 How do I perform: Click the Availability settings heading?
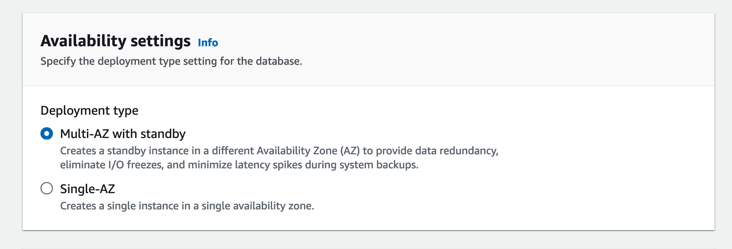(115, 41)
